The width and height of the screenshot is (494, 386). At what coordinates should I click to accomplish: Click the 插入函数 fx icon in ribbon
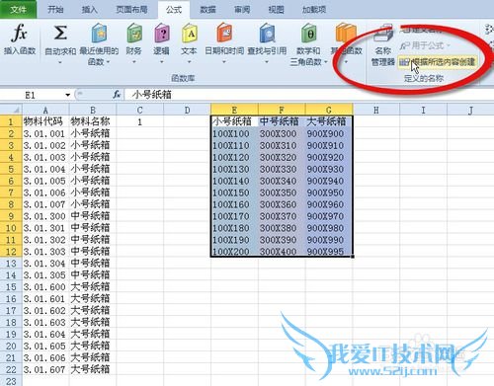[x=19, y=34]
